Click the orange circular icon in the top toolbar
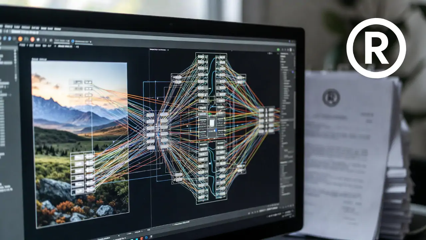 (20, 39)
